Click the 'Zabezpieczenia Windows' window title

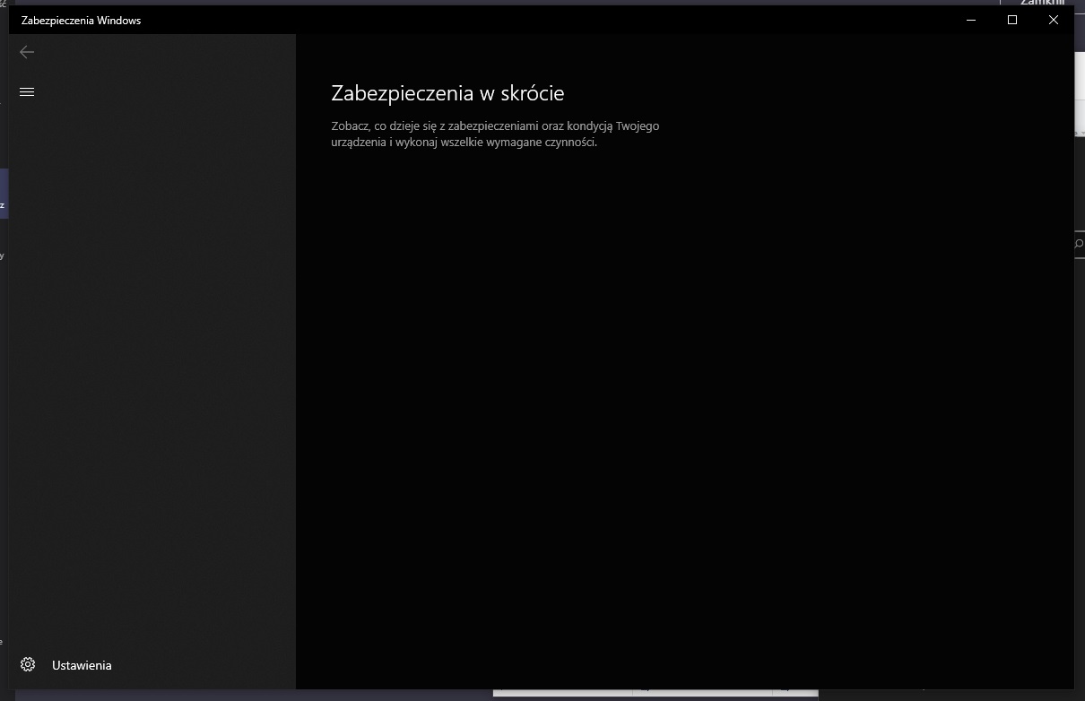(x=81, y=20)
